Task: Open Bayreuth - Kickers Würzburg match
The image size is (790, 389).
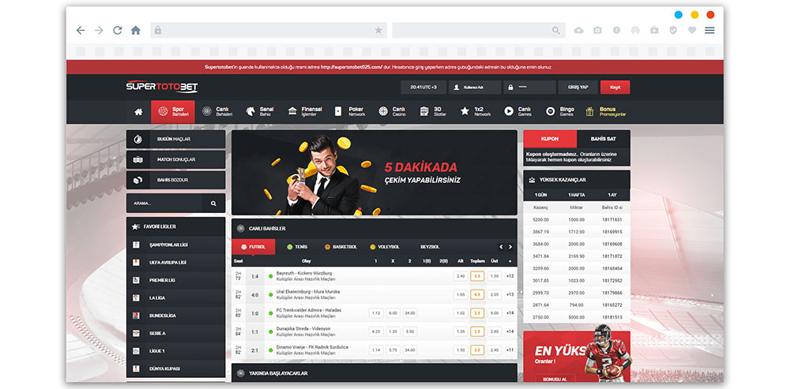Action: [304, 273]
